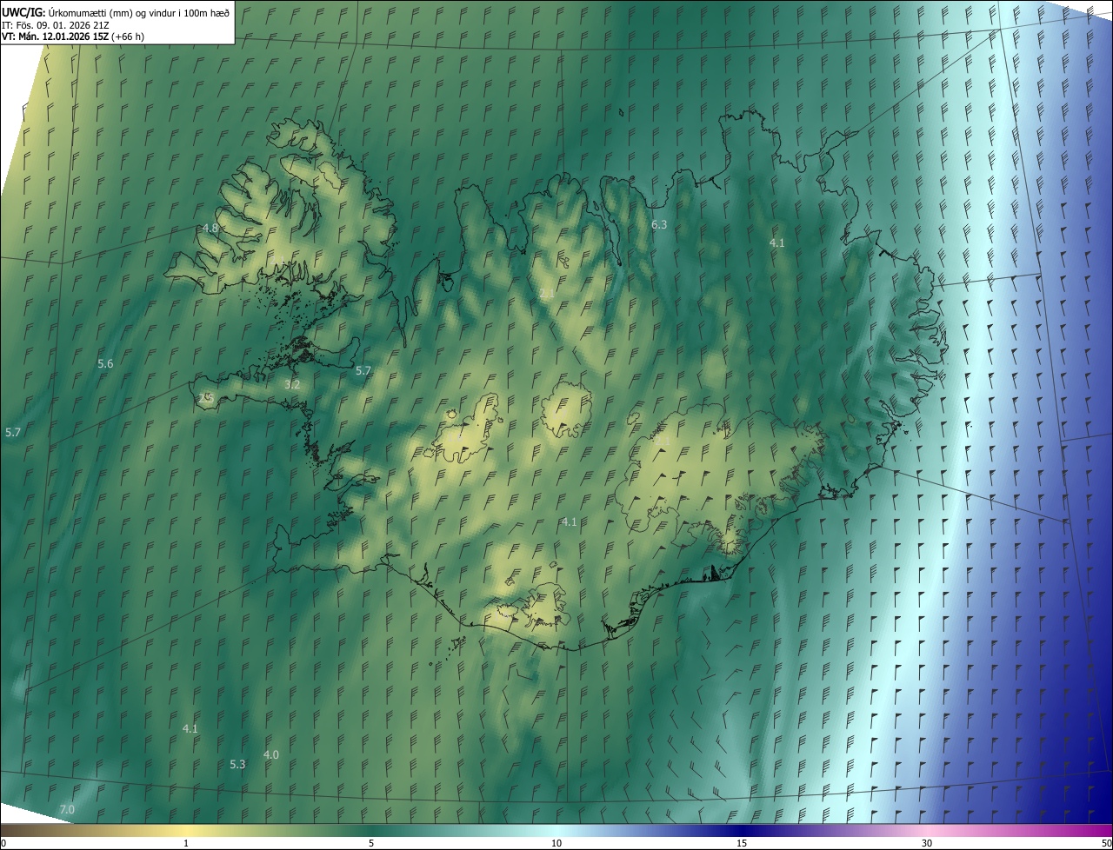Click the 4.8 value in the Westfjords
Screen dimensions: 1113x850
pos(210,229)
